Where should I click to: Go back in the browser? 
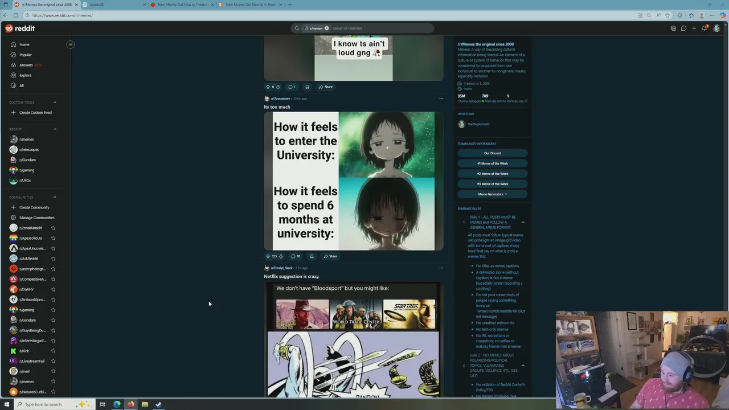pyautogui.click(x=6, y=15)
